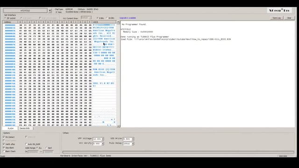Click the 'Demo running as TL866II Plus Programmer' line
The height and width of the screenshot is (168, 299).
click(144, 37)
